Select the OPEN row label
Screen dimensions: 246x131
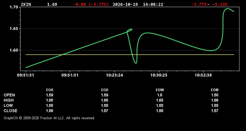tap(10, 95)
